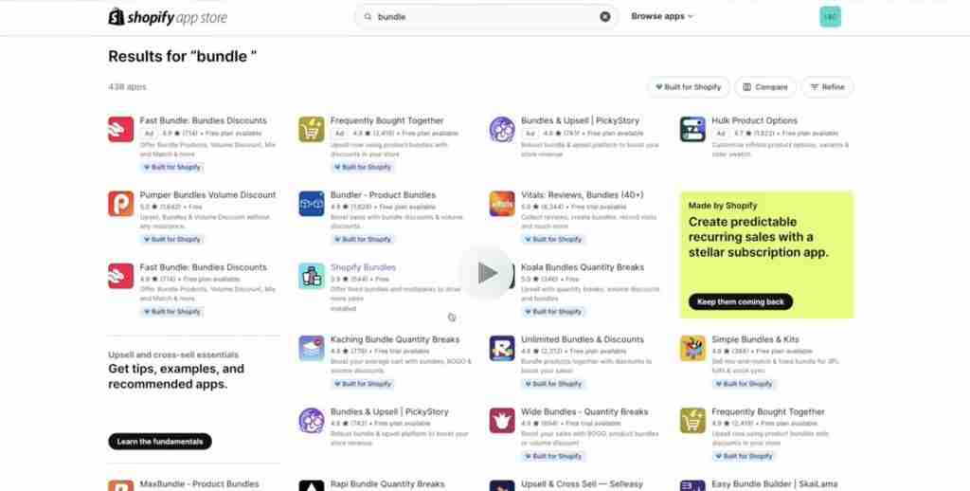970x491 pixels.
Task: Open Fast Bundle icon in the Ad row
Action: coord(120,130)
